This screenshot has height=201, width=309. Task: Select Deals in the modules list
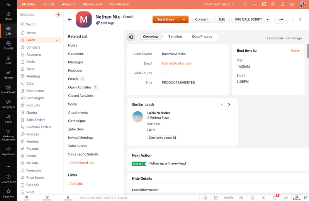tap(31, 62)
